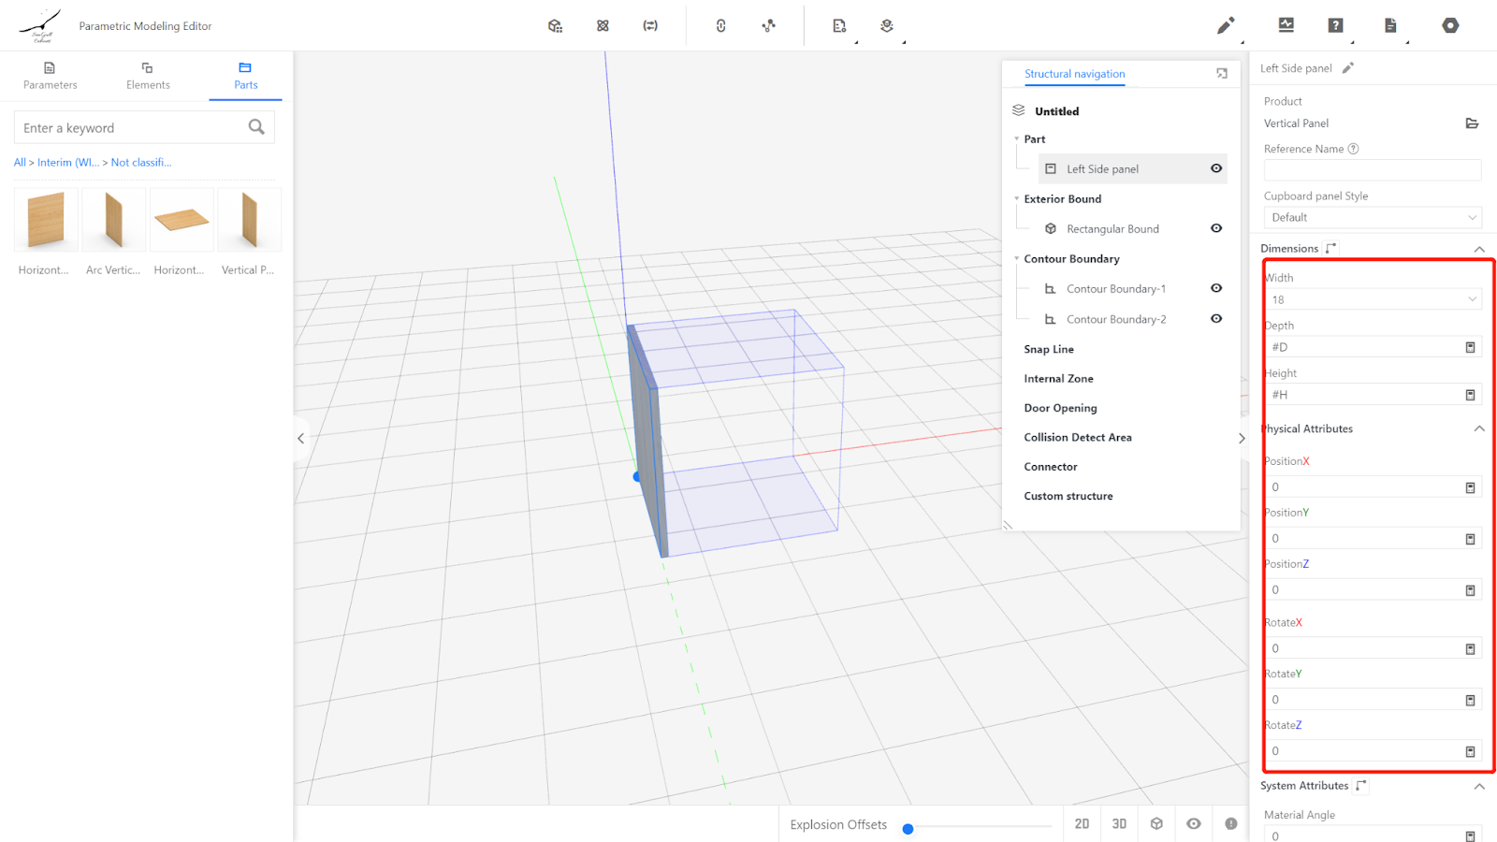
Task: Open the Cupboard panel Style dropdown
Action: tap(1373, 218)
